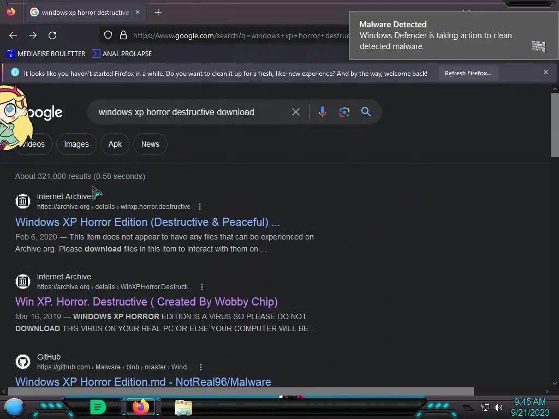Click 'About 321,000 results' text
The height and width of the screenshot is (419, 559).
click(53, 176)
